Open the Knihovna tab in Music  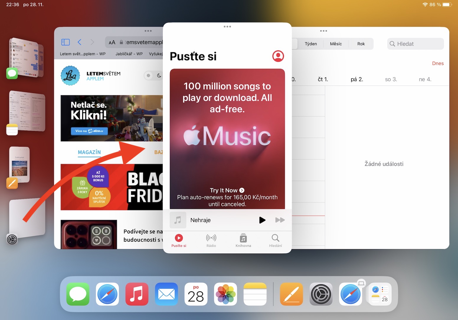[243, 241]
